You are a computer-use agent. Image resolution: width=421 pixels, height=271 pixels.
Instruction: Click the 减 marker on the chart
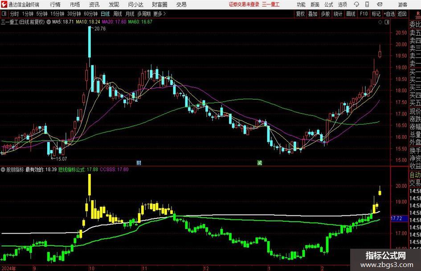point(259,162)
